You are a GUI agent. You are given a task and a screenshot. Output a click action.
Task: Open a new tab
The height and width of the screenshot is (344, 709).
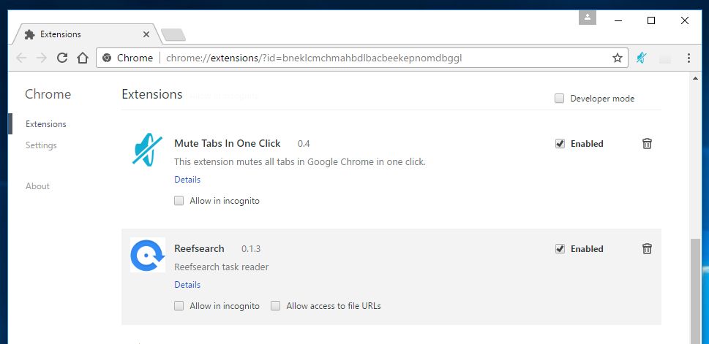pos(173,35)
